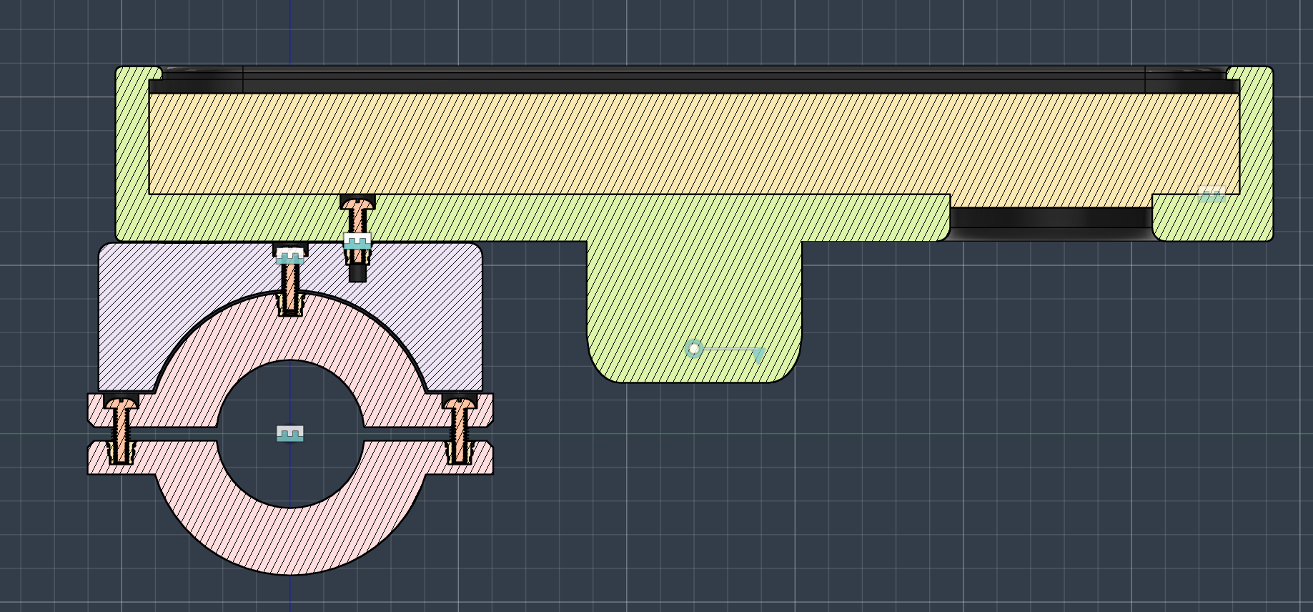Select the left flange screw head

click(121, 403)
